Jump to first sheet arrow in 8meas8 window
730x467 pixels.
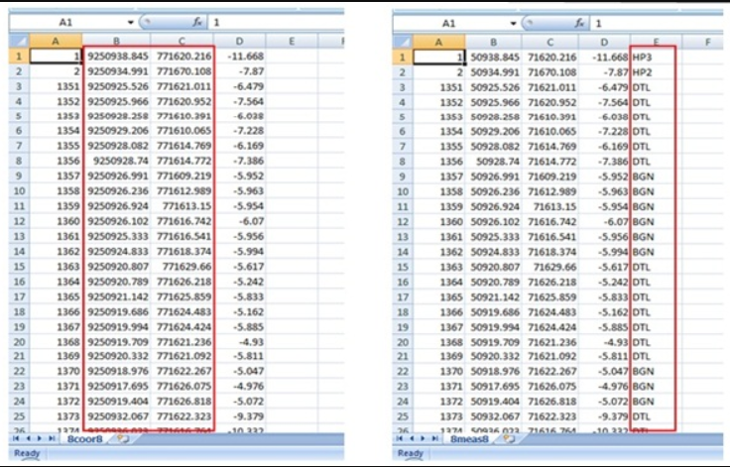click(400, 438)
